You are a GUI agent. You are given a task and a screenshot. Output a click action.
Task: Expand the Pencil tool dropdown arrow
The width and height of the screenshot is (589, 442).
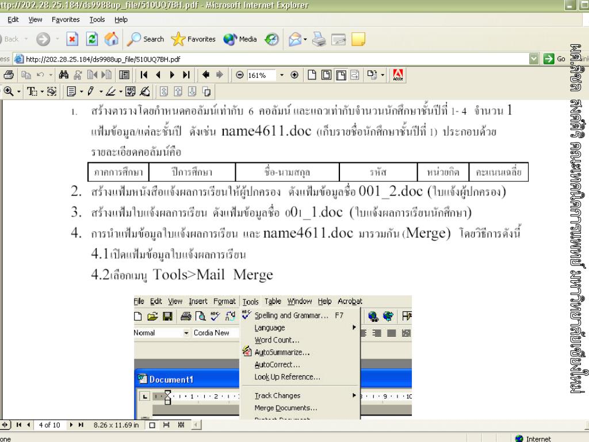[101, 92]
